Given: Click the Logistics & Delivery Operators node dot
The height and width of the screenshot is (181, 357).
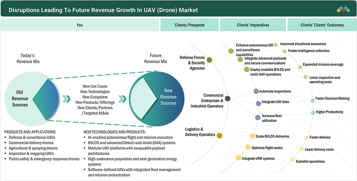Looking at the screenshot, I should (x=219, y=136).
